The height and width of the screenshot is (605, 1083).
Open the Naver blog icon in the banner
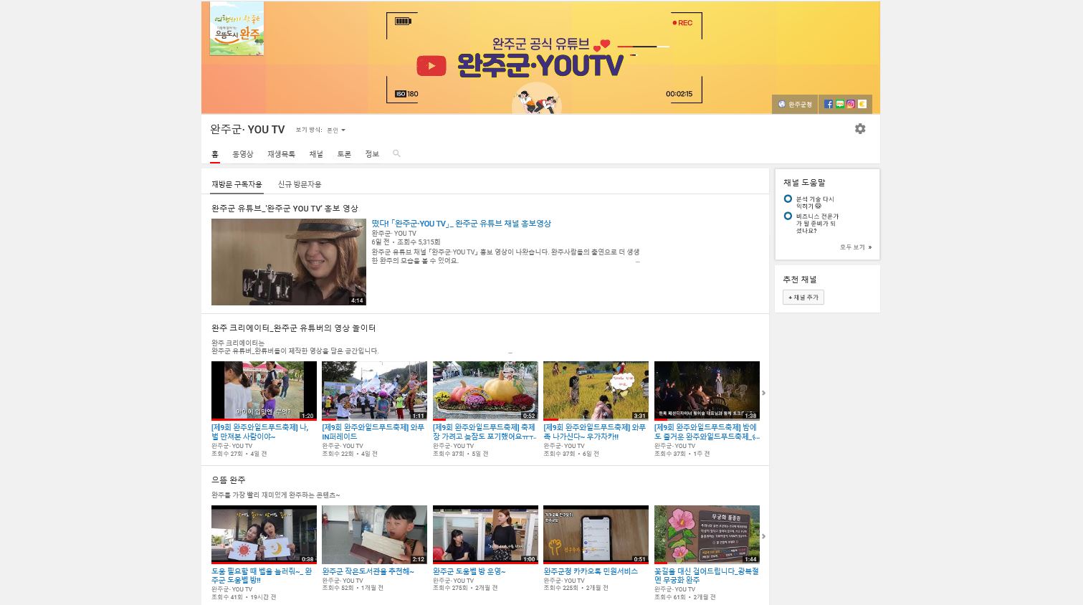point(839,104)
